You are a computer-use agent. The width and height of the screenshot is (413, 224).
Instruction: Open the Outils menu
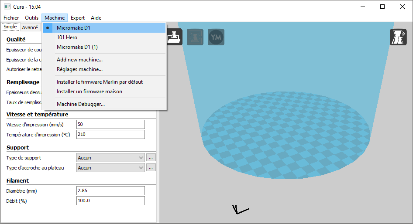pyautogui.click(x=31, y=18)
